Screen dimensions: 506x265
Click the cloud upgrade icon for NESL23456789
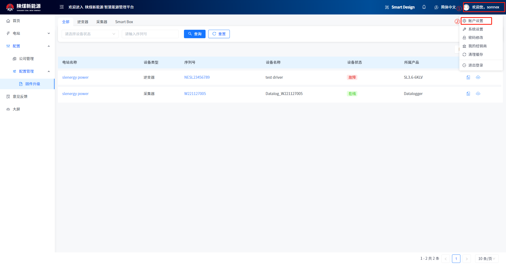pos(478,77)
